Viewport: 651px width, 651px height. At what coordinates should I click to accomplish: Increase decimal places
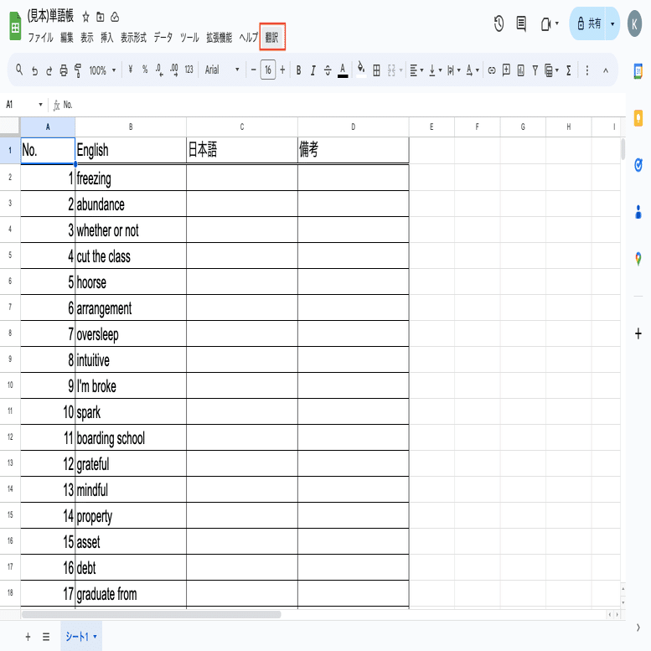coord(174,70)
